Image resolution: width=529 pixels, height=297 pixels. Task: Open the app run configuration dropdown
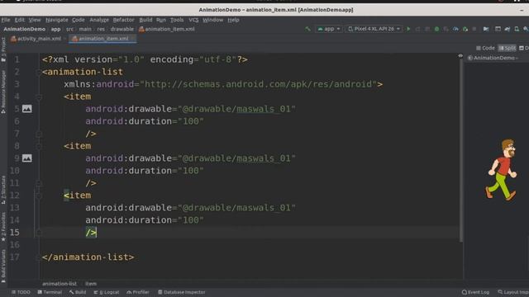(329, 29)
